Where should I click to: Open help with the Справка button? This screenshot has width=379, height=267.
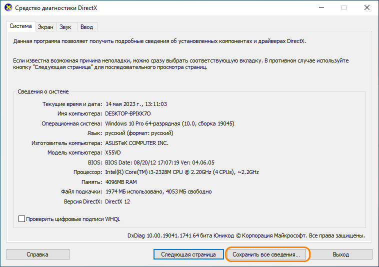tap(37, 254)
